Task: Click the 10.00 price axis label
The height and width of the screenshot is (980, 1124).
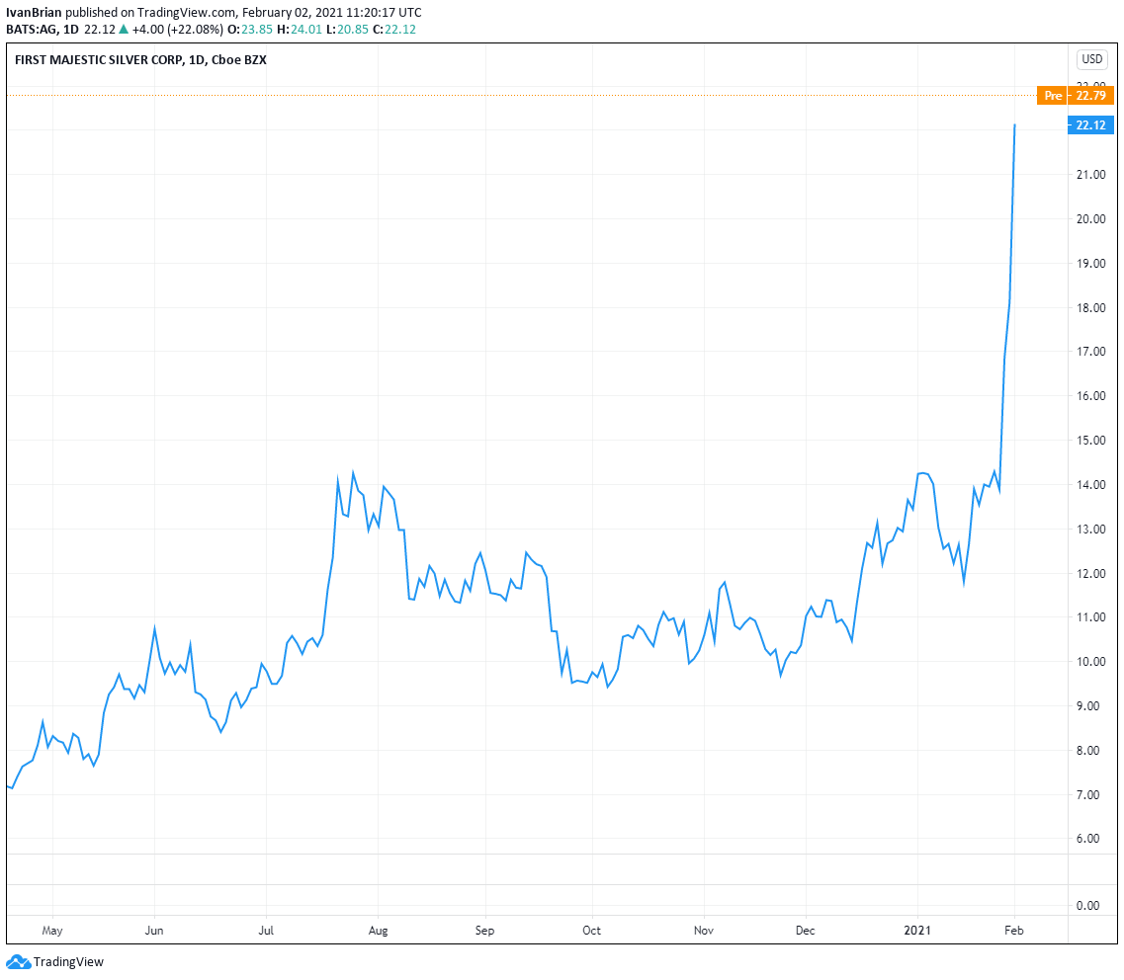Action: 1091,662
